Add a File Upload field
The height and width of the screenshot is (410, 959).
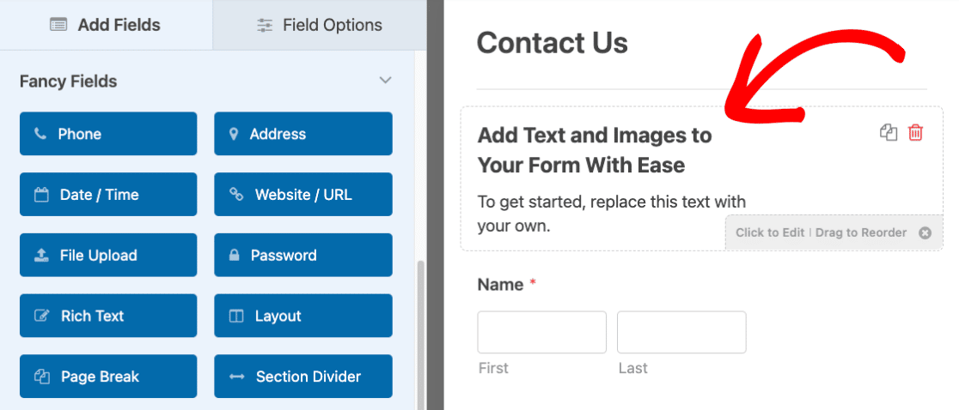click(x=108, y=256)
